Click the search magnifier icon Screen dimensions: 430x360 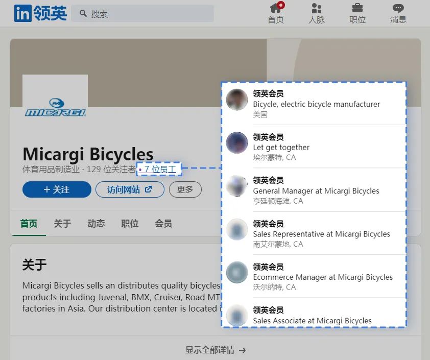[83, 13]
